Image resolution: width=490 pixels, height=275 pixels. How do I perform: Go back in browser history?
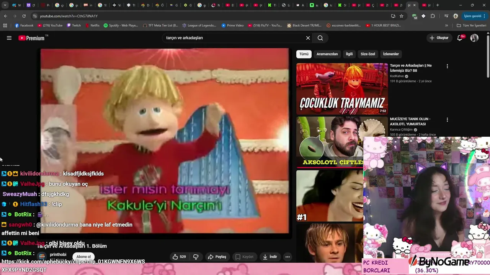(5, 16)
